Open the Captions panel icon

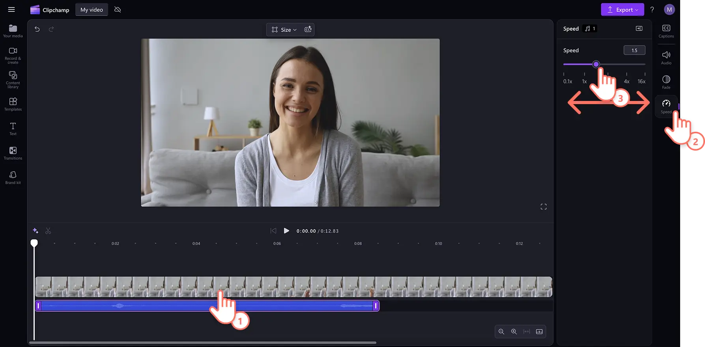pos(666,31)
